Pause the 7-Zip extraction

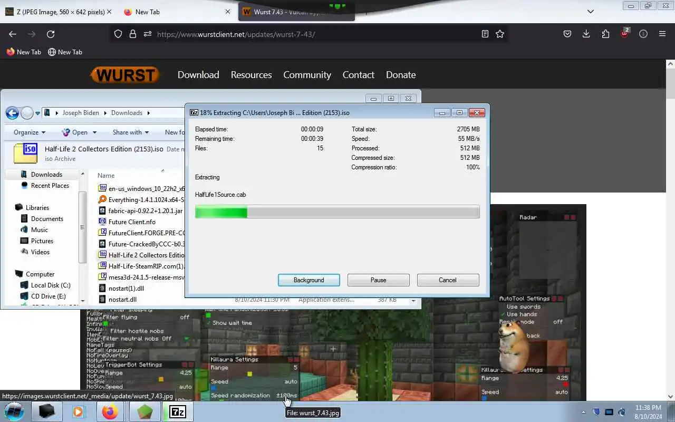point(378,280)
